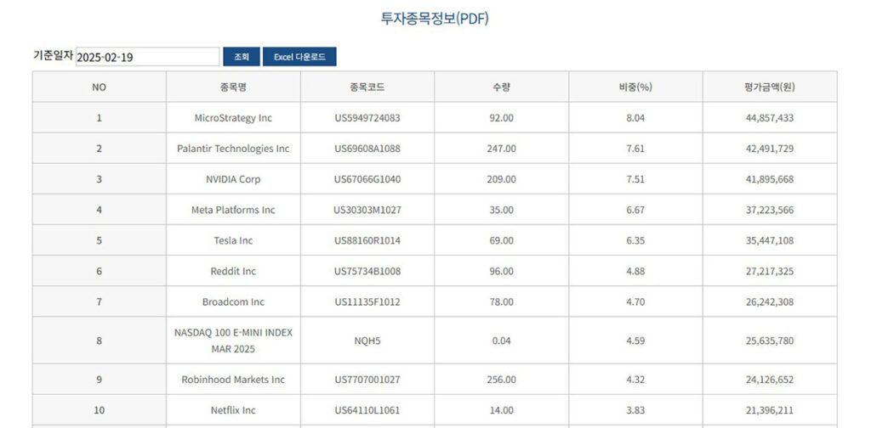
Task: Click valuation amount 35,447,108
Action: [770, 240]
